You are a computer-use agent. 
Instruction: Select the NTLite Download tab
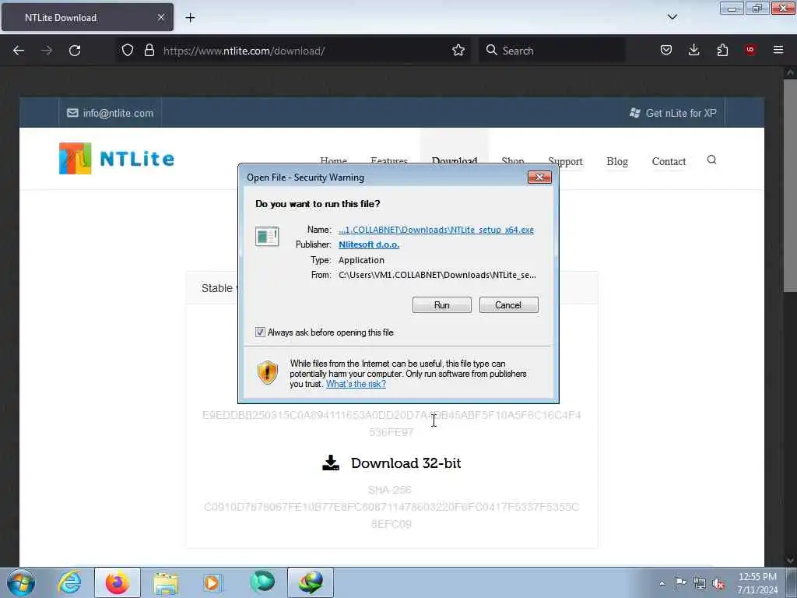(87, 17)
